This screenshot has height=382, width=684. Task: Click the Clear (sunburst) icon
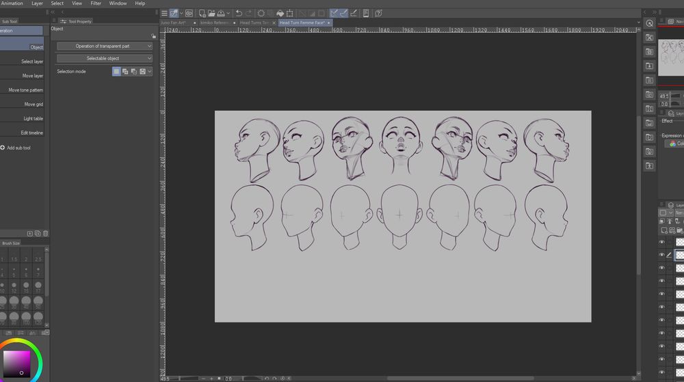click(x=261, y=14)
